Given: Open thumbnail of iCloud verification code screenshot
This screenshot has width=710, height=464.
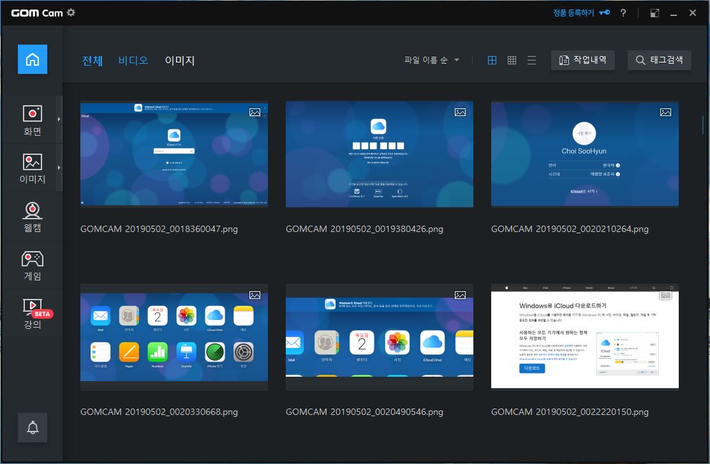Looking at the screenshot, I should 380,154.
